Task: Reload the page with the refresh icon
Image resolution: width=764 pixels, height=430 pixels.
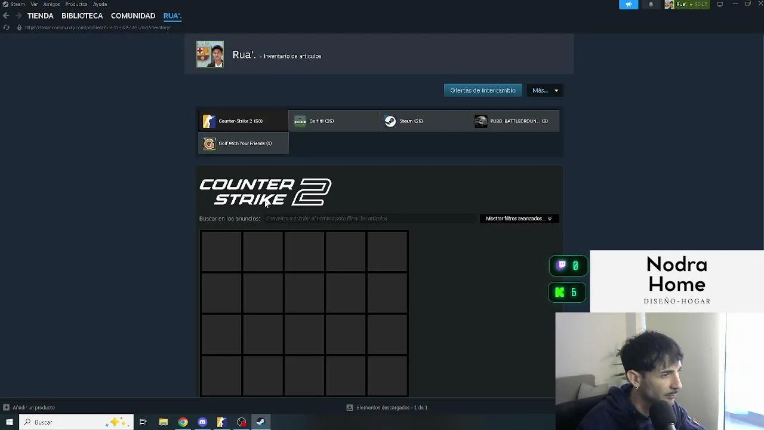Action: coord(6,27)
